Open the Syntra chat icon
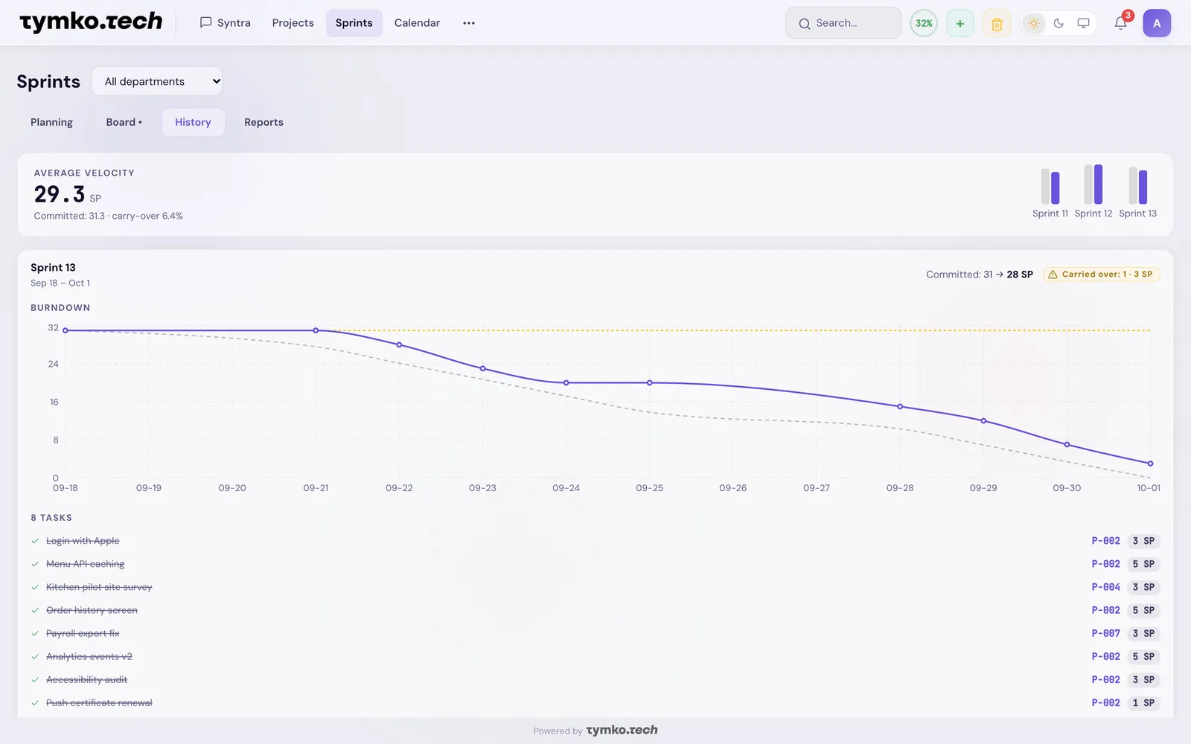The width and height of the screenshot is (1191, 744). [205, 23]
